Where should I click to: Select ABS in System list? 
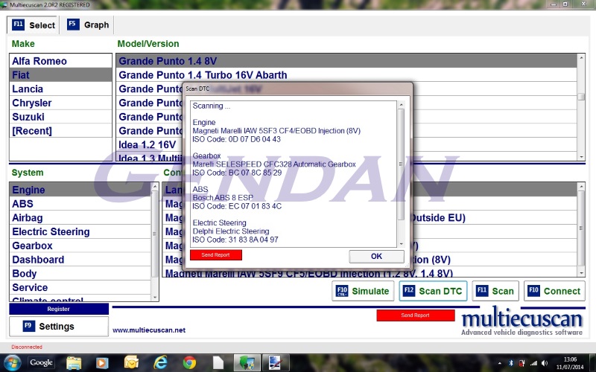[80, 204]
